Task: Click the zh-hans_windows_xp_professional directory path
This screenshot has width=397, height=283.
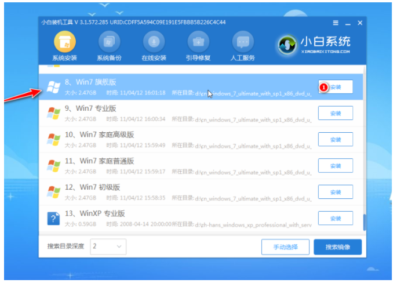Action: 253,225
